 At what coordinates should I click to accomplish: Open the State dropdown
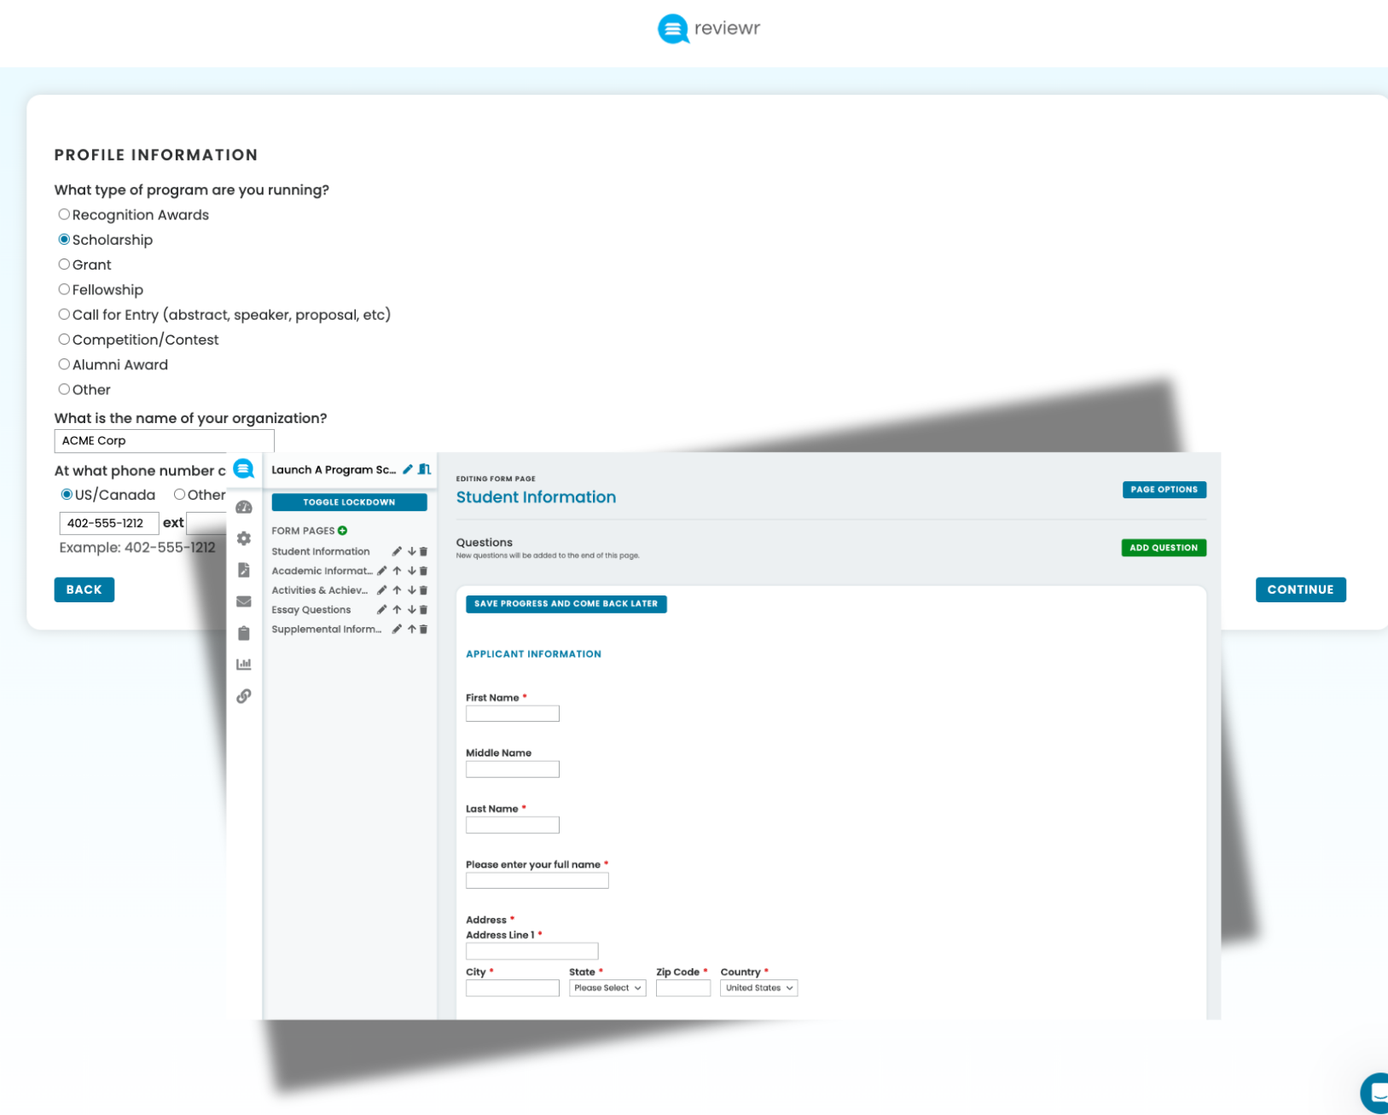click(x=607, y=987)
